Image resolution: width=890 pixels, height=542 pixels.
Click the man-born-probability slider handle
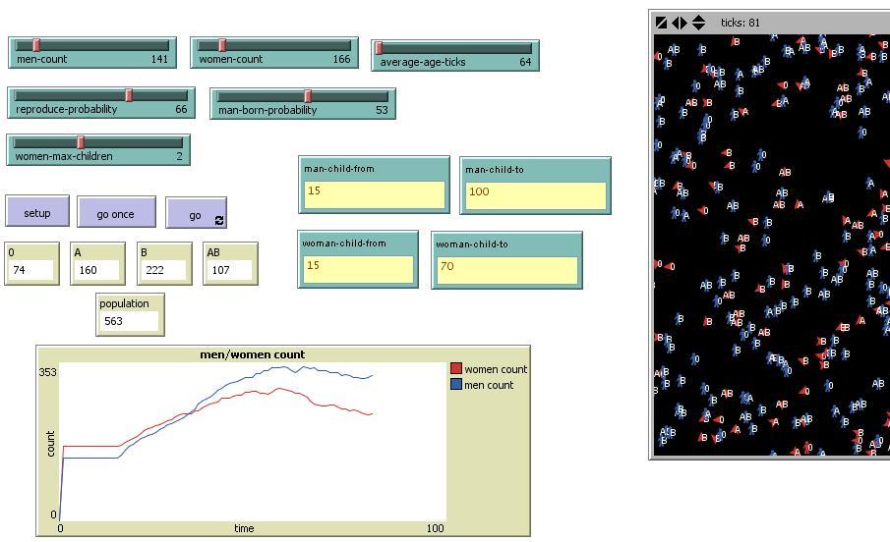pyautogui.click(x=308, y=96)
